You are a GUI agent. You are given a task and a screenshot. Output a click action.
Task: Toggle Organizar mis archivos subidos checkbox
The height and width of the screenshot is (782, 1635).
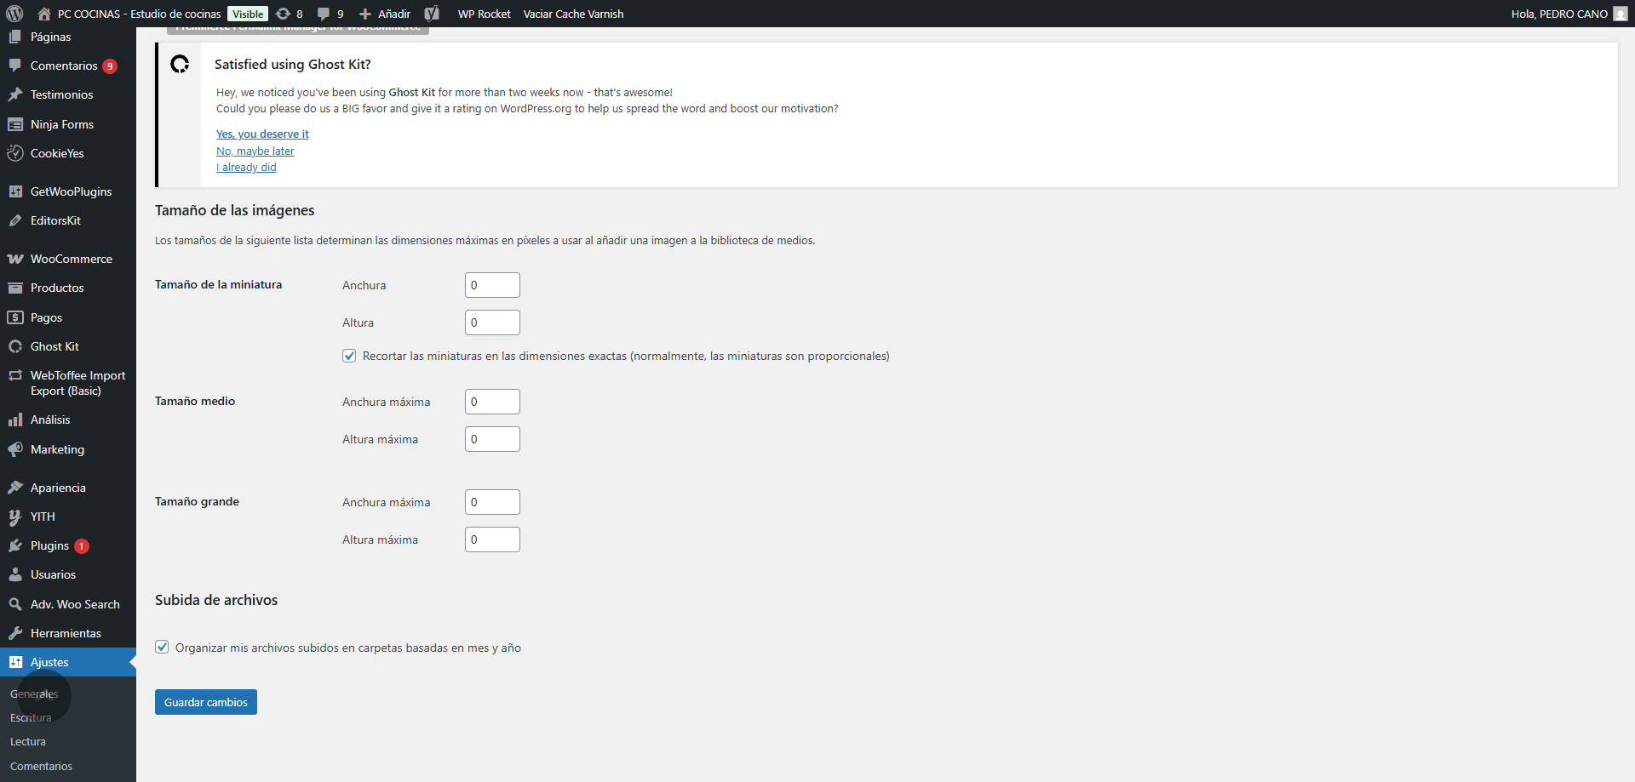162,647
